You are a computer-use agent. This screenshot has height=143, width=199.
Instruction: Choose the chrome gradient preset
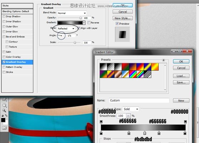(x=126, y=74)
